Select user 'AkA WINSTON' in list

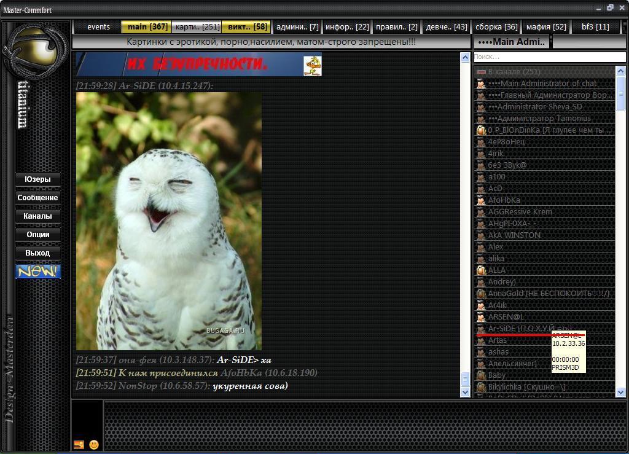(x=514, y=235)
